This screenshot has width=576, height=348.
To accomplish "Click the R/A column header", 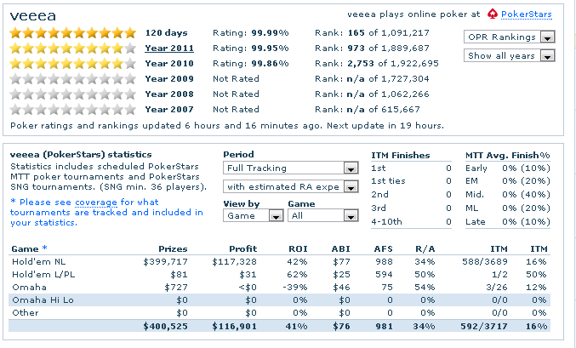I will pos(425,248).
